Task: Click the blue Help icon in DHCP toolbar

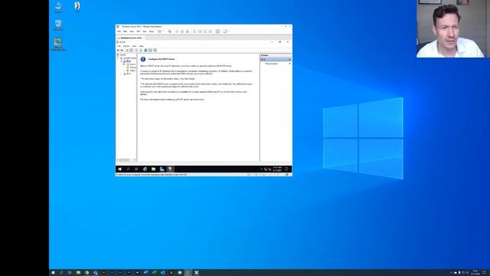Action: coord(145,50)
